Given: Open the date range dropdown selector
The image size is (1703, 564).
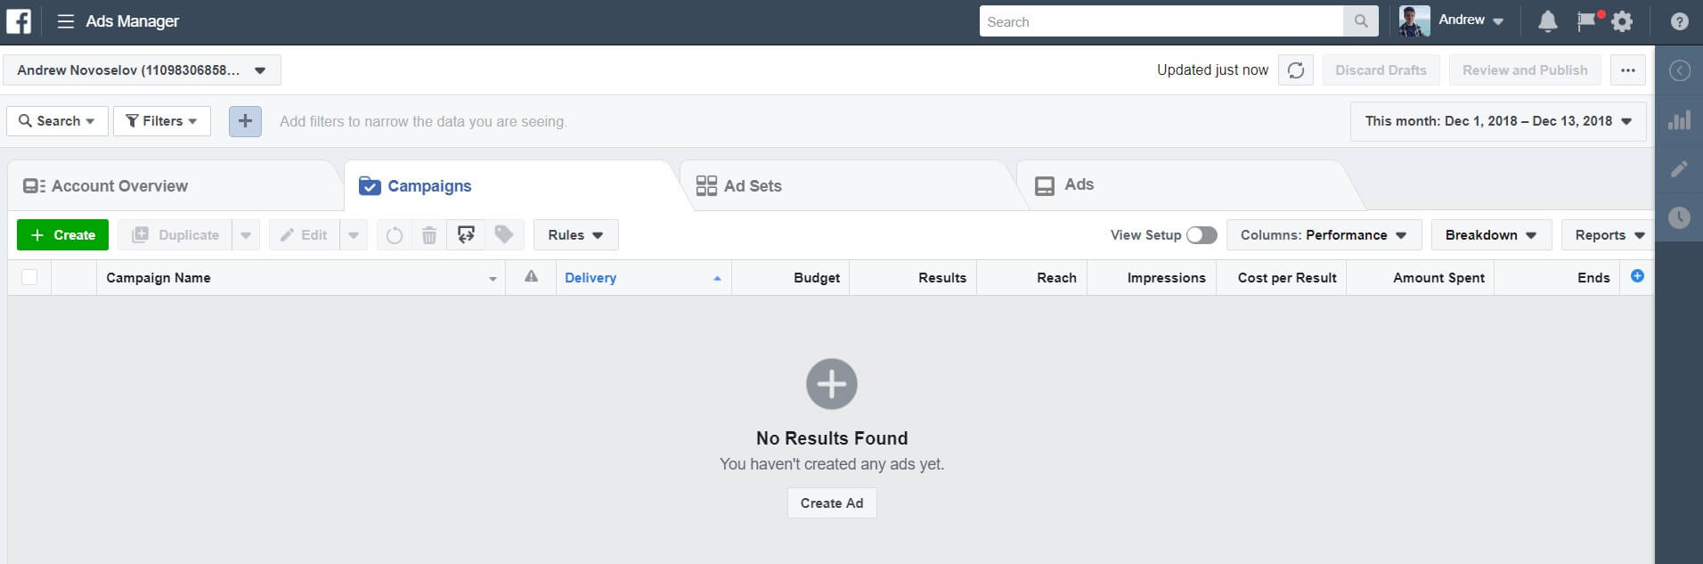Looking at the screenshot, I should (1497, 121).
